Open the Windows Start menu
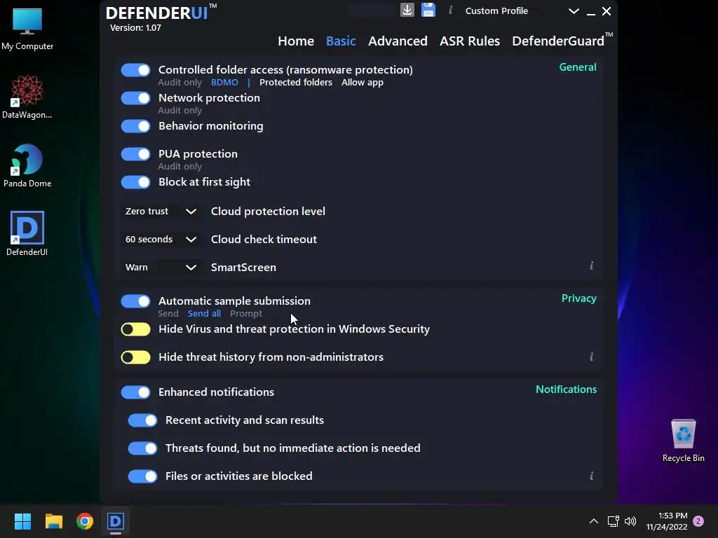The image size is (718, 538). (x=22, y=521)
